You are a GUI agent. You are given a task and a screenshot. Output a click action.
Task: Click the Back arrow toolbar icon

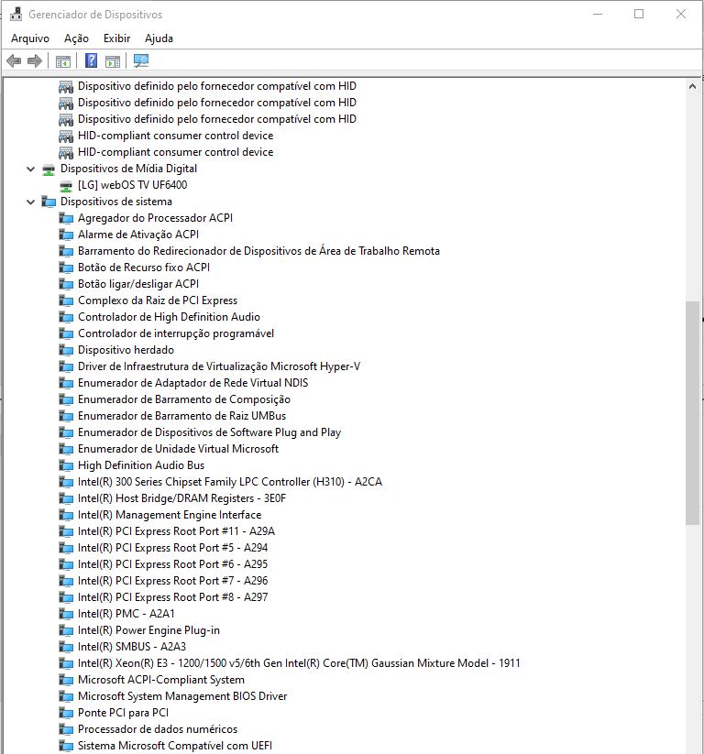click(x=14, y=61)
